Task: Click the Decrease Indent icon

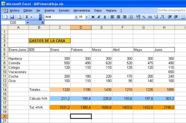Action: click(x=169, y=17)
